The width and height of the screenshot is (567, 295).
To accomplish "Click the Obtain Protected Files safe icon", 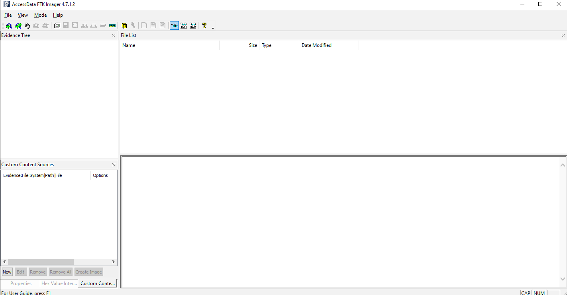I will coord(124,25).
